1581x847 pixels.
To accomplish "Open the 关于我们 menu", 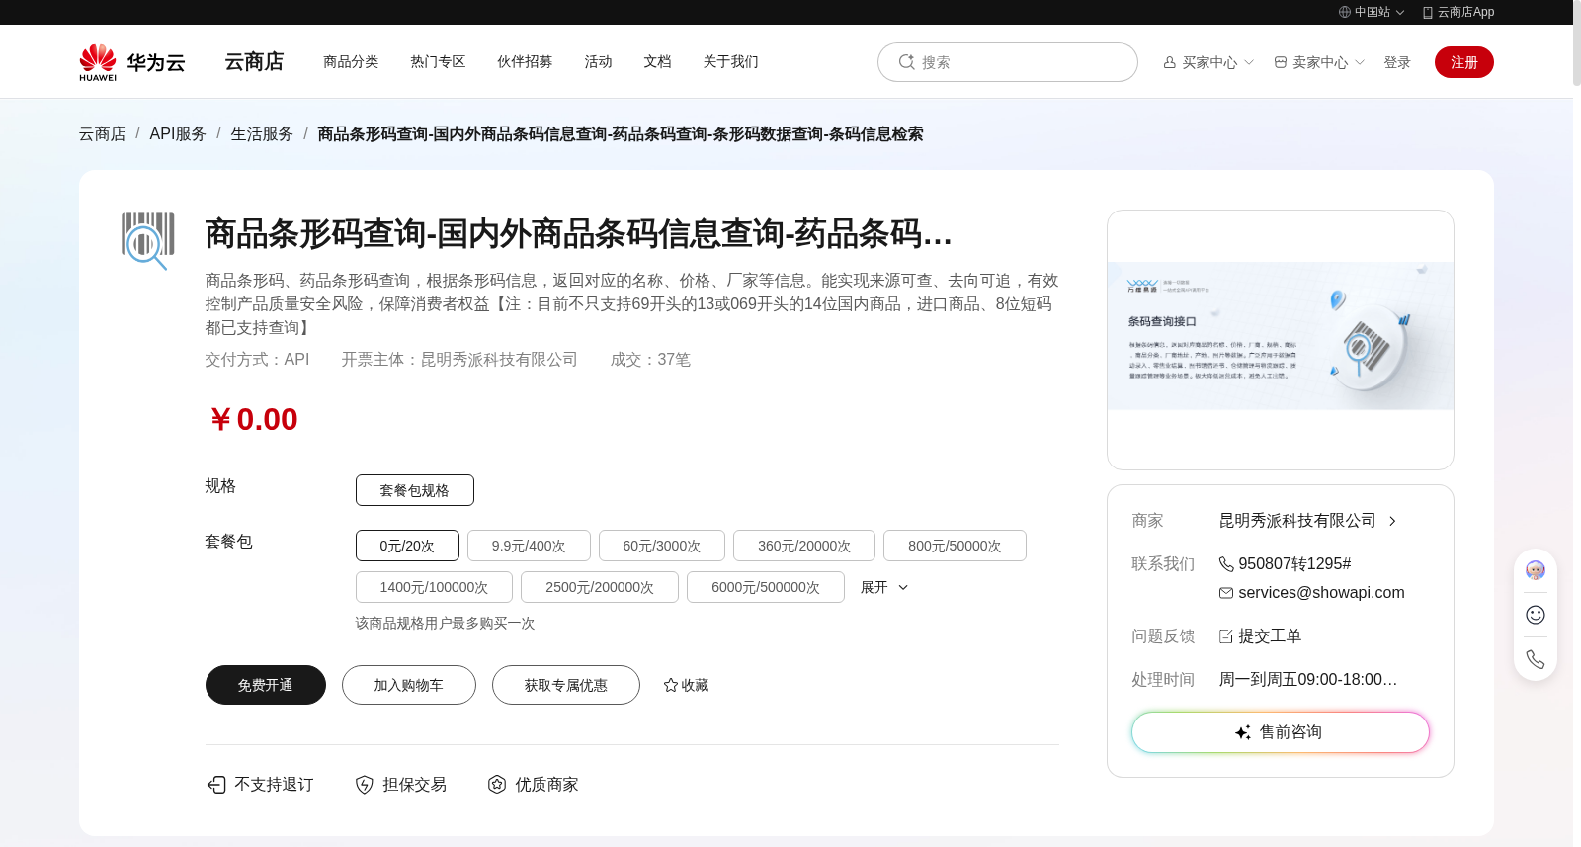I will tap(730, 61).
